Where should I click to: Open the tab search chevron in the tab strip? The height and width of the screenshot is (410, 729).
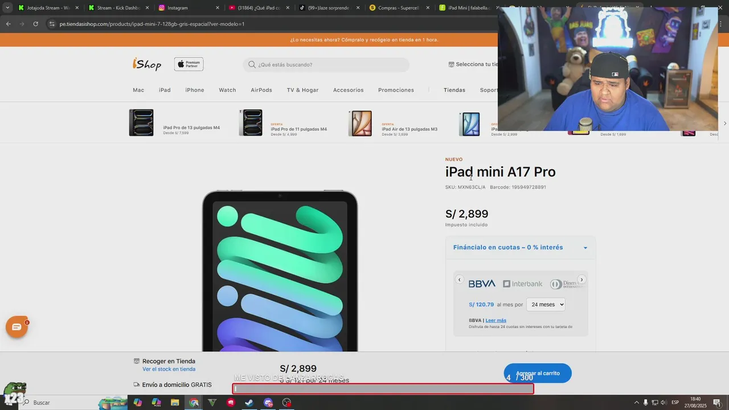pos(7,8)
